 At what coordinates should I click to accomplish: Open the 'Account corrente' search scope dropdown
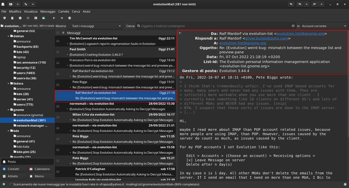324,26
